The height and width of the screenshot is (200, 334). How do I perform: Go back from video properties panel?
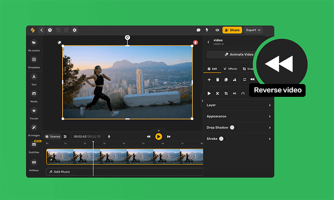[x=208, y=42]
